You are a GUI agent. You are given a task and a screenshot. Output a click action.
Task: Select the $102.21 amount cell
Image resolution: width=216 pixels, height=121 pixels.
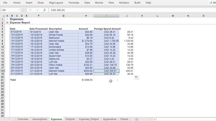[x=86, y=65]
